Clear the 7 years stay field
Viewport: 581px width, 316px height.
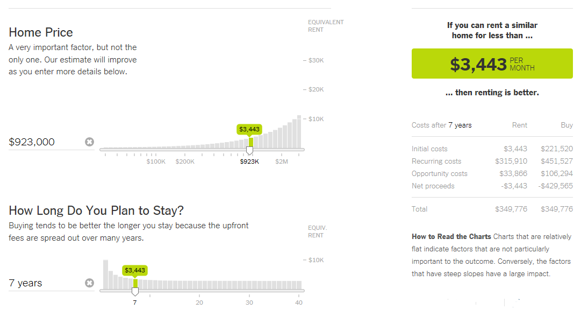[89, 283]
